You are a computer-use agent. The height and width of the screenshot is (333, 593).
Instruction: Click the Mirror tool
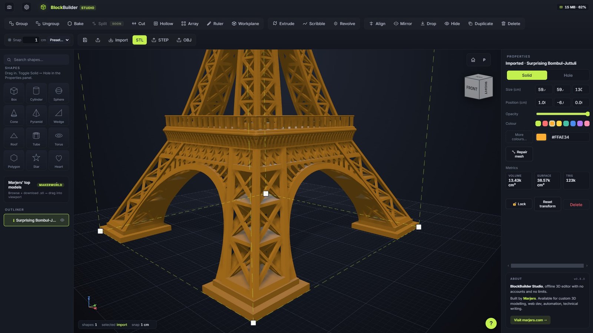pyautogui.click(x=403, y=23)
